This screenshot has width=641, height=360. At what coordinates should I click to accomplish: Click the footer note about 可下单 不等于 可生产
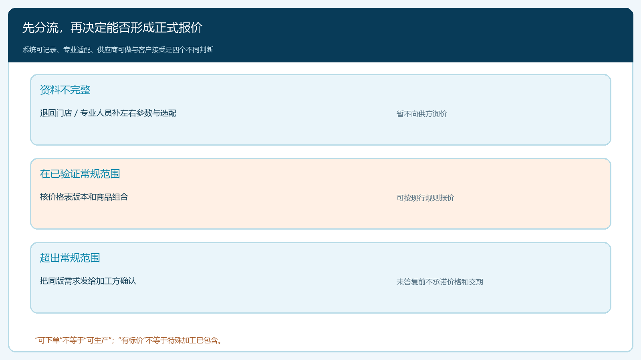pos(129,340)
